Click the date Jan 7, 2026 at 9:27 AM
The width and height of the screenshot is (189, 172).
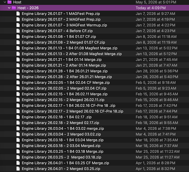155,13
